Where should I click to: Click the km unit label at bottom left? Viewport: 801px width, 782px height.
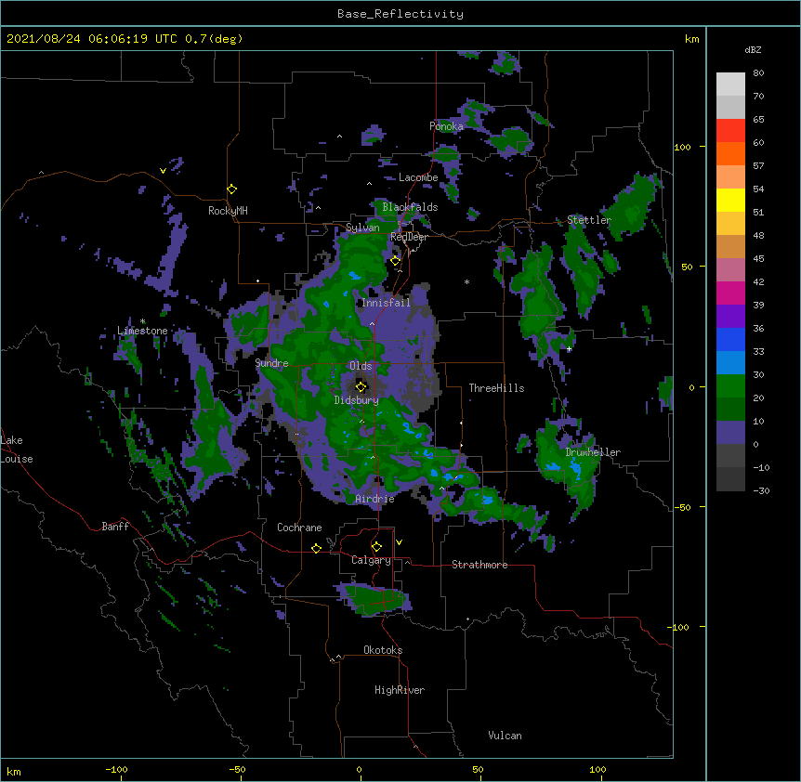tap(14, 772)
